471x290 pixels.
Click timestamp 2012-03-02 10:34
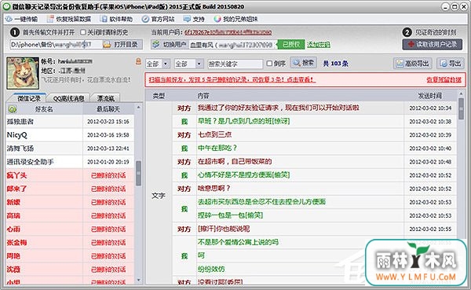(x=430, y=108)
